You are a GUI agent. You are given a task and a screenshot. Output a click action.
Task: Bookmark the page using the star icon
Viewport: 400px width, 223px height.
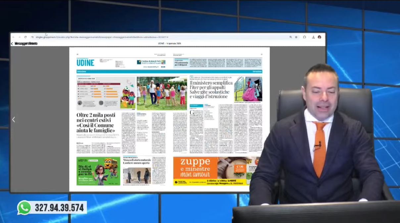(x=296, y=37)
